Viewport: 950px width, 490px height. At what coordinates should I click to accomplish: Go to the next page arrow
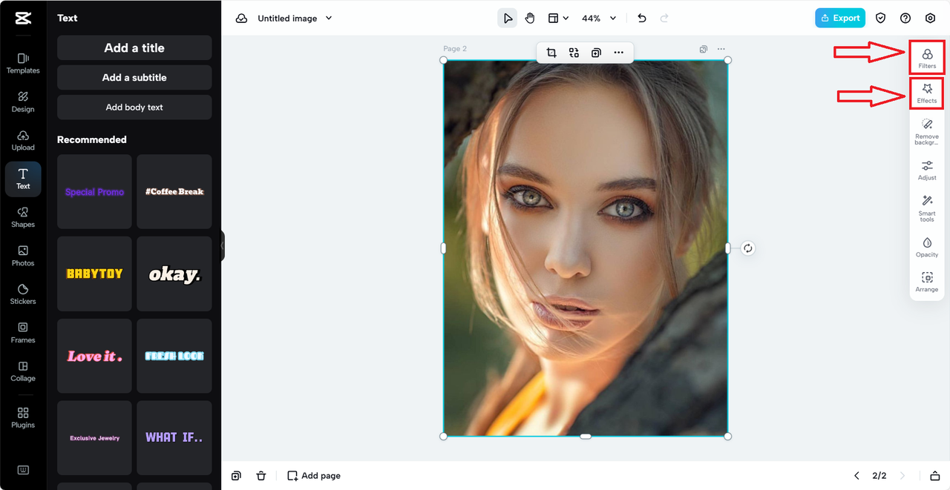tap(902, 476)
